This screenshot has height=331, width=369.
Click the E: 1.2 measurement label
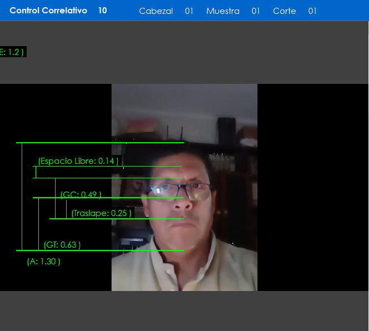click(12, 52)
